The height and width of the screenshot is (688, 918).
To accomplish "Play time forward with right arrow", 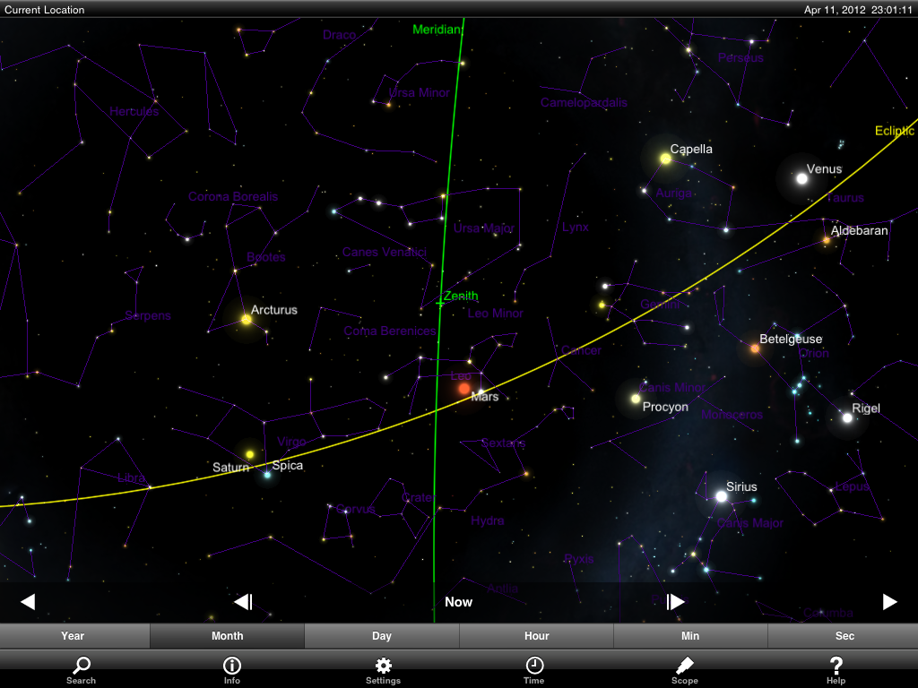I will (x=889, y=602).
